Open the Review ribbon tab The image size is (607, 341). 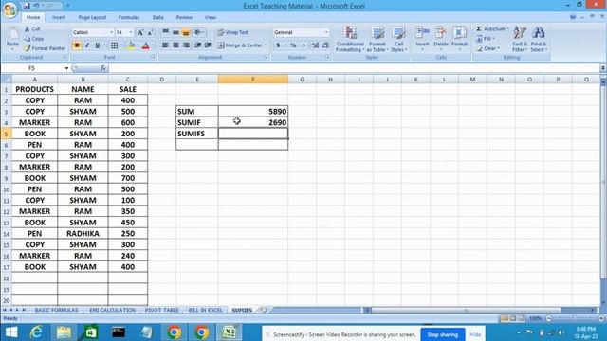[184, 17]
